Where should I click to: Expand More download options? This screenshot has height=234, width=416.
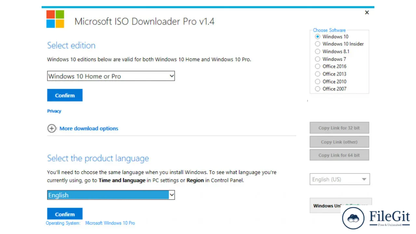tap(89, 128)
